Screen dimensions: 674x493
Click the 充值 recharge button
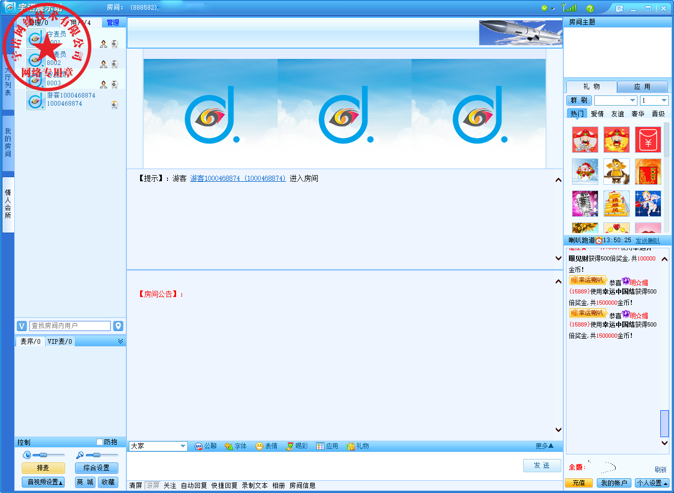pyautogui.click(x=579, y=483)
